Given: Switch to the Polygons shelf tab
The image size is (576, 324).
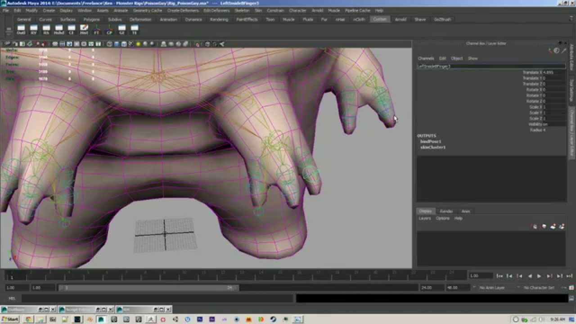Looking at the screenshot, I should click(91, 19).
